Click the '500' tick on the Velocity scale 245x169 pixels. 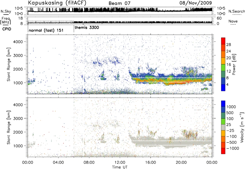[x=230, y=113]
